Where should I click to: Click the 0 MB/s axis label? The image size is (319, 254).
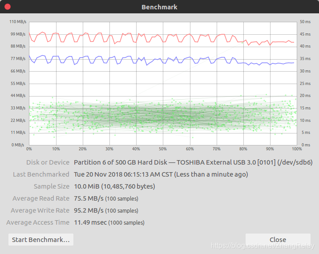(x=18, y=145)
